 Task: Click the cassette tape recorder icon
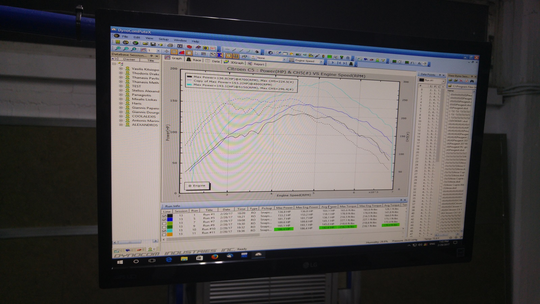(x=180, y=46)
